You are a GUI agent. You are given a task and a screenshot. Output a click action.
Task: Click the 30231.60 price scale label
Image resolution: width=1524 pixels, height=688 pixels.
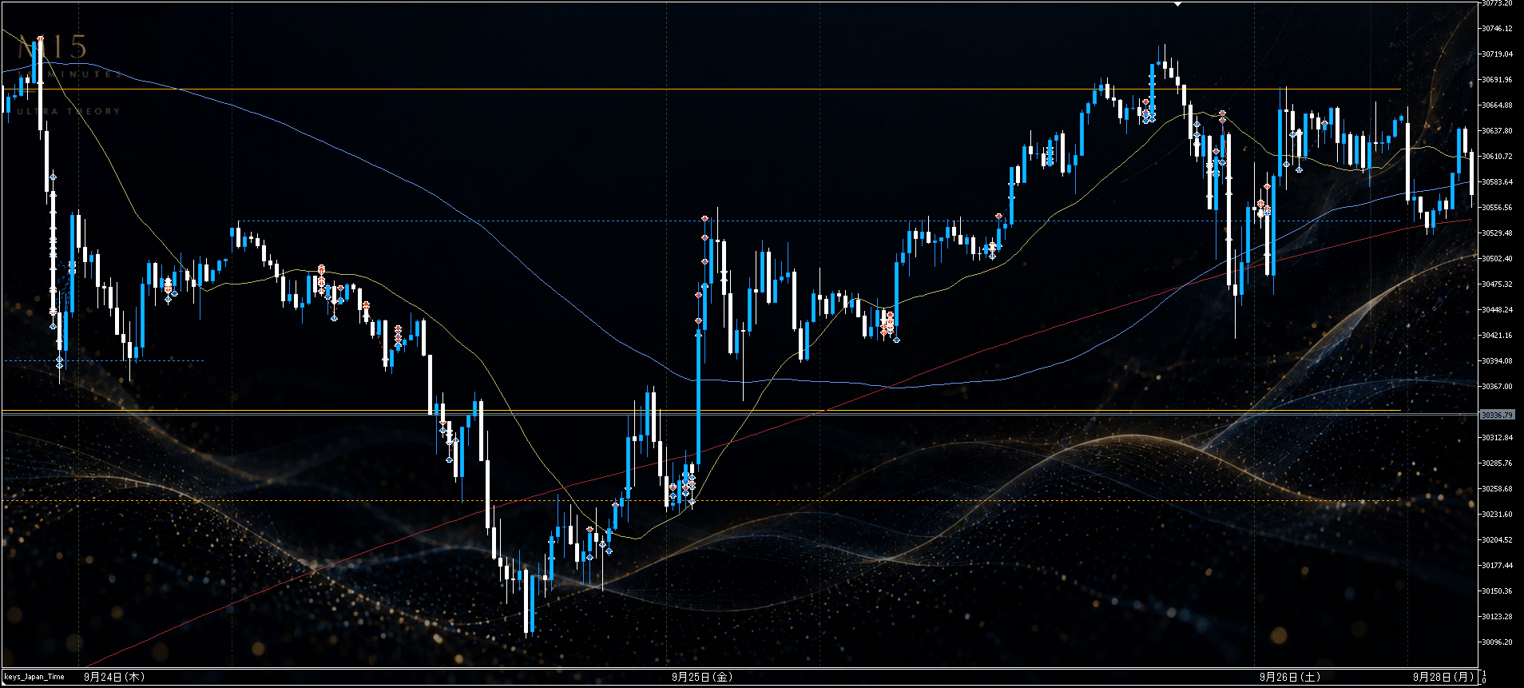(1497, 515)
